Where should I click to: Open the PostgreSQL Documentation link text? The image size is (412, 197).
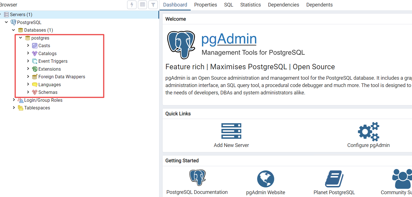coord(197,192)
